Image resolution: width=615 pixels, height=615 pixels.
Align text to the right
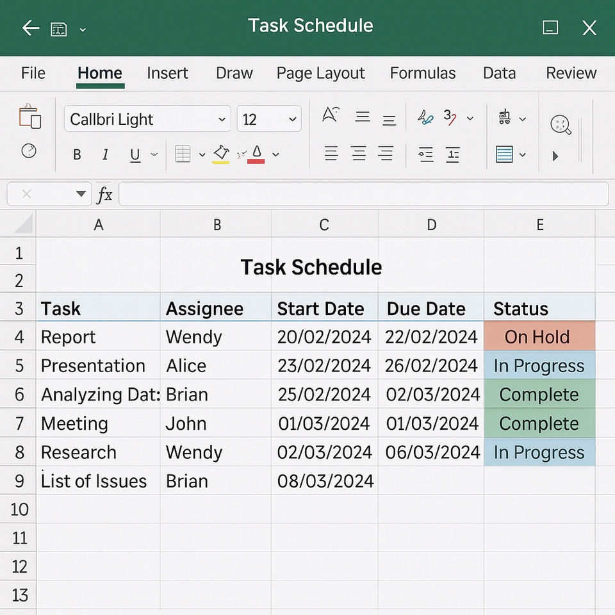point(386,154)
